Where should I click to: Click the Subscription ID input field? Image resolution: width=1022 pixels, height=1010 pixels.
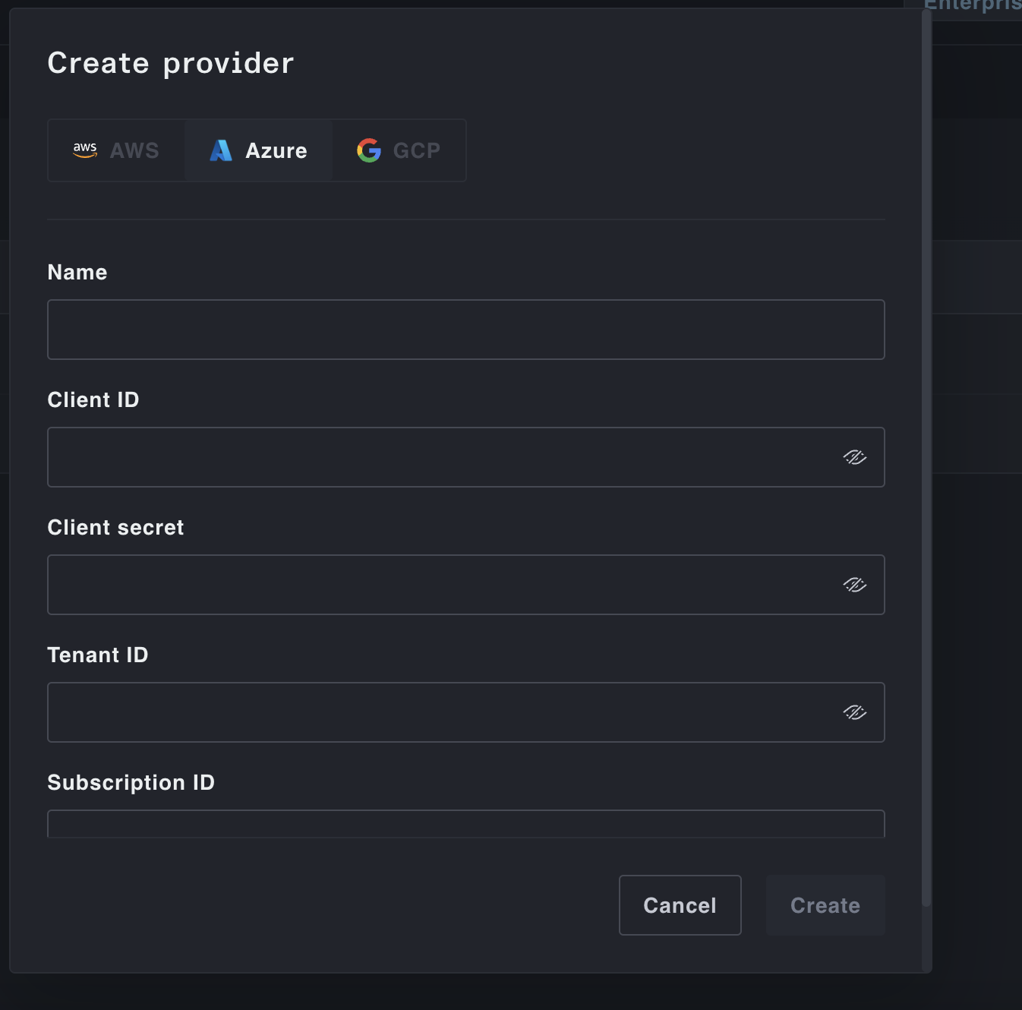pos(465,825)
